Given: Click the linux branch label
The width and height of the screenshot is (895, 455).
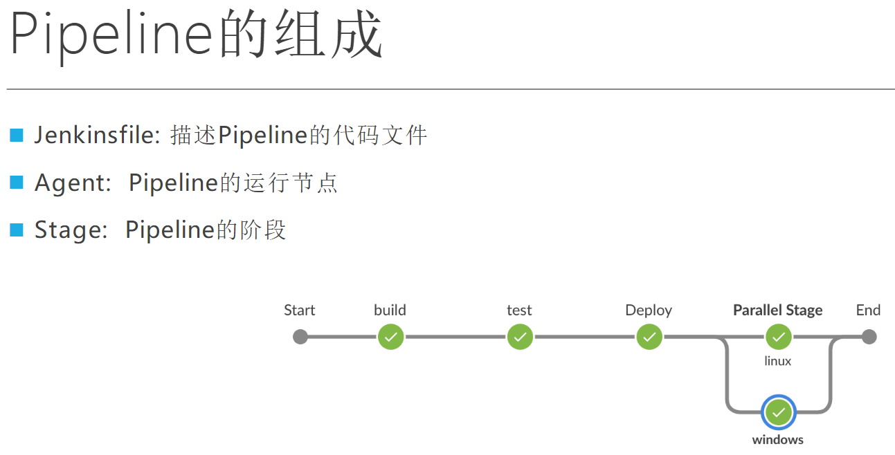Looking at the screenshot, I should [x=778, y=361].
